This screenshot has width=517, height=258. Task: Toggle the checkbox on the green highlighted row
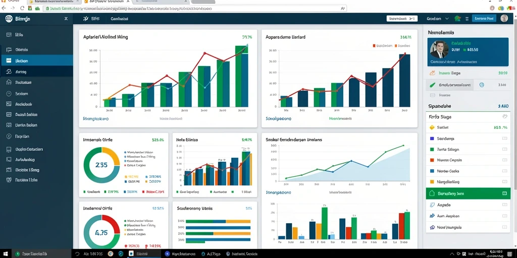click(x=504, y=193)
